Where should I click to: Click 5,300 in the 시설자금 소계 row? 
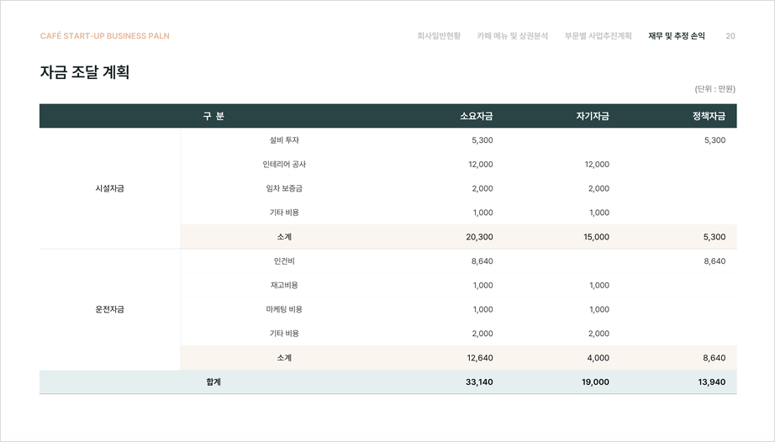click(x=714, y=237)
